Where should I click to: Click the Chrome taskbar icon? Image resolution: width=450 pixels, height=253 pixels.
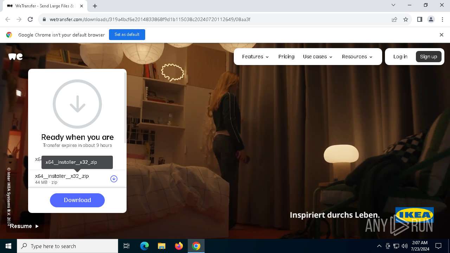[196, 246]
